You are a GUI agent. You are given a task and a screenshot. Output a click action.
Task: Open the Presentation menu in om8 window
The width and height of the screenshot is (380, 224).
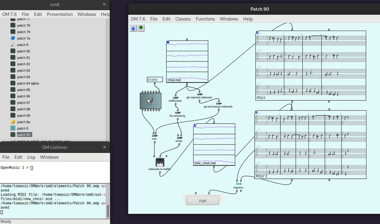coord(60,14)
